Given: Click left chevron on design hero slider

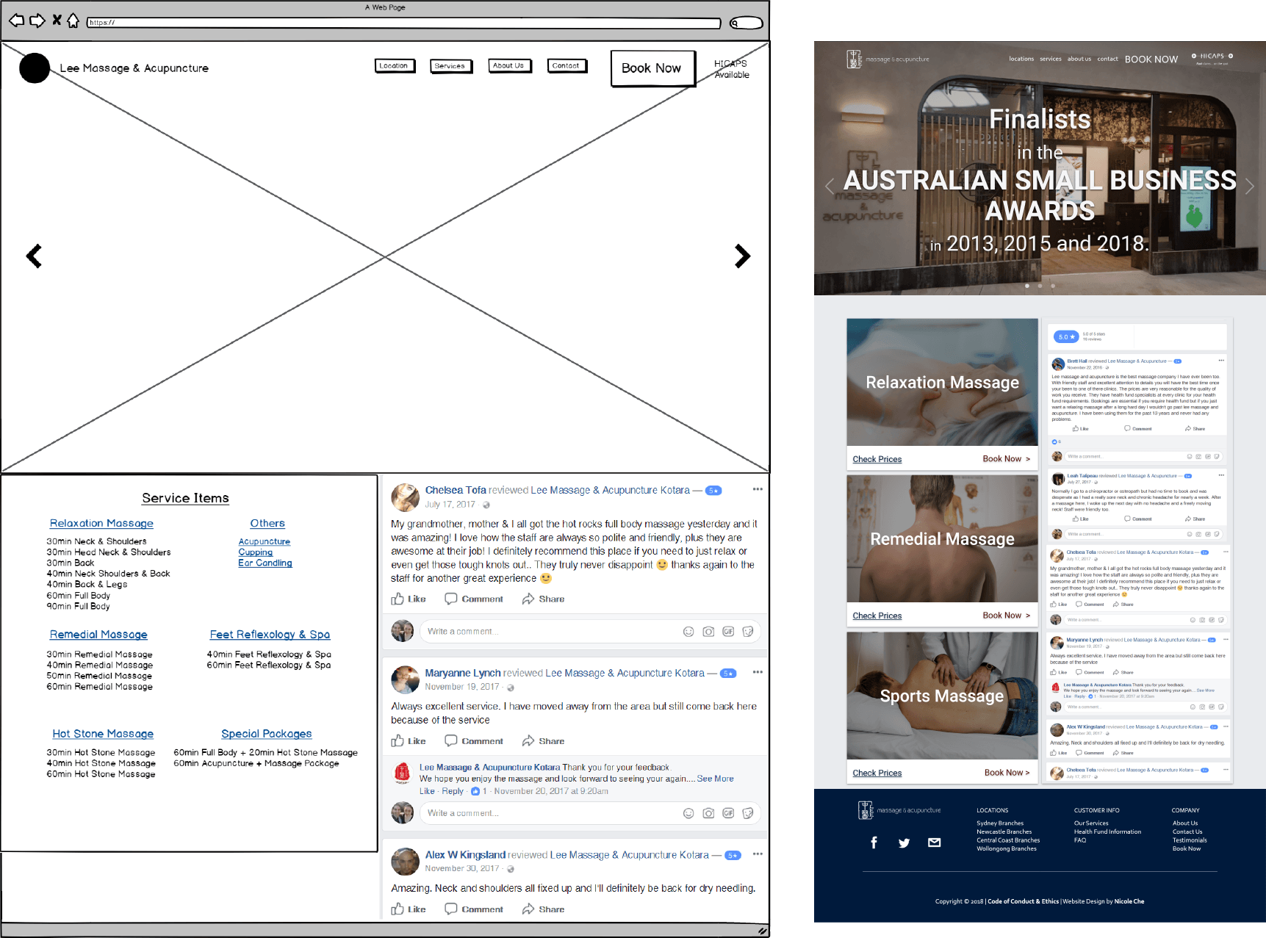Looking at the screenshot, I should click(x=830, y=186).
